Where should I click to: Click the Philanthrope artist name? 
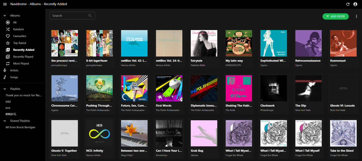(267, 110)
